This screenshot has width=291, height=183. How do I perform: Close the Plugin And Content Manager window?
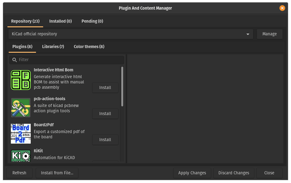(282, 8)
